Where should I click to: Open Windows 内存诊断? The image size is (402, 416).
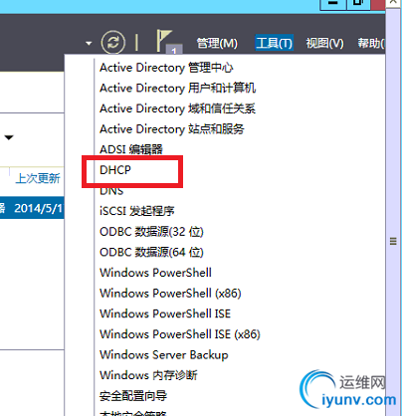(148, 375)
